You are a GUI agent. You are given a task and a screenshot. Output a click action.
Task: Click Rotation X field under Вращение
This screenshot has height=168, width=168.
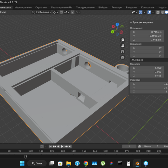tap(147, 48)
